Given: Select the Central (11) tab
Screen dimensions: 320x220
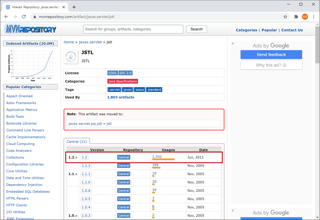Looking at the screenshot, I should click(77, 142).
